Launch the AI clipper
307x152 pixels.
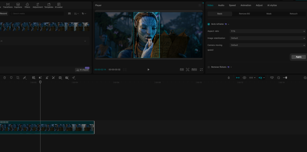tap(82, 70)
